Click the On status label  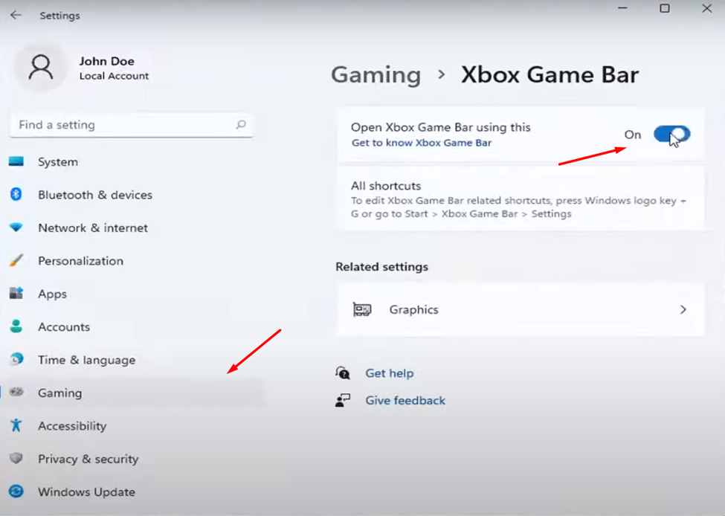pos(633,135)
